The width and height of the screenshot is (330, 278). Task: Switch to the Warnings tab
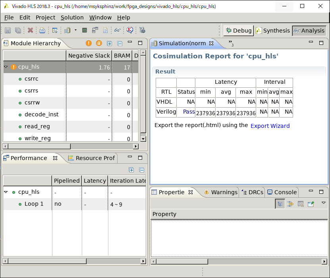point(221,192)
